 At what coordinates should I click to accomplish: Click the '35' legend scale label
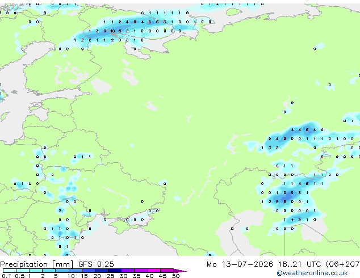[136, 276]
